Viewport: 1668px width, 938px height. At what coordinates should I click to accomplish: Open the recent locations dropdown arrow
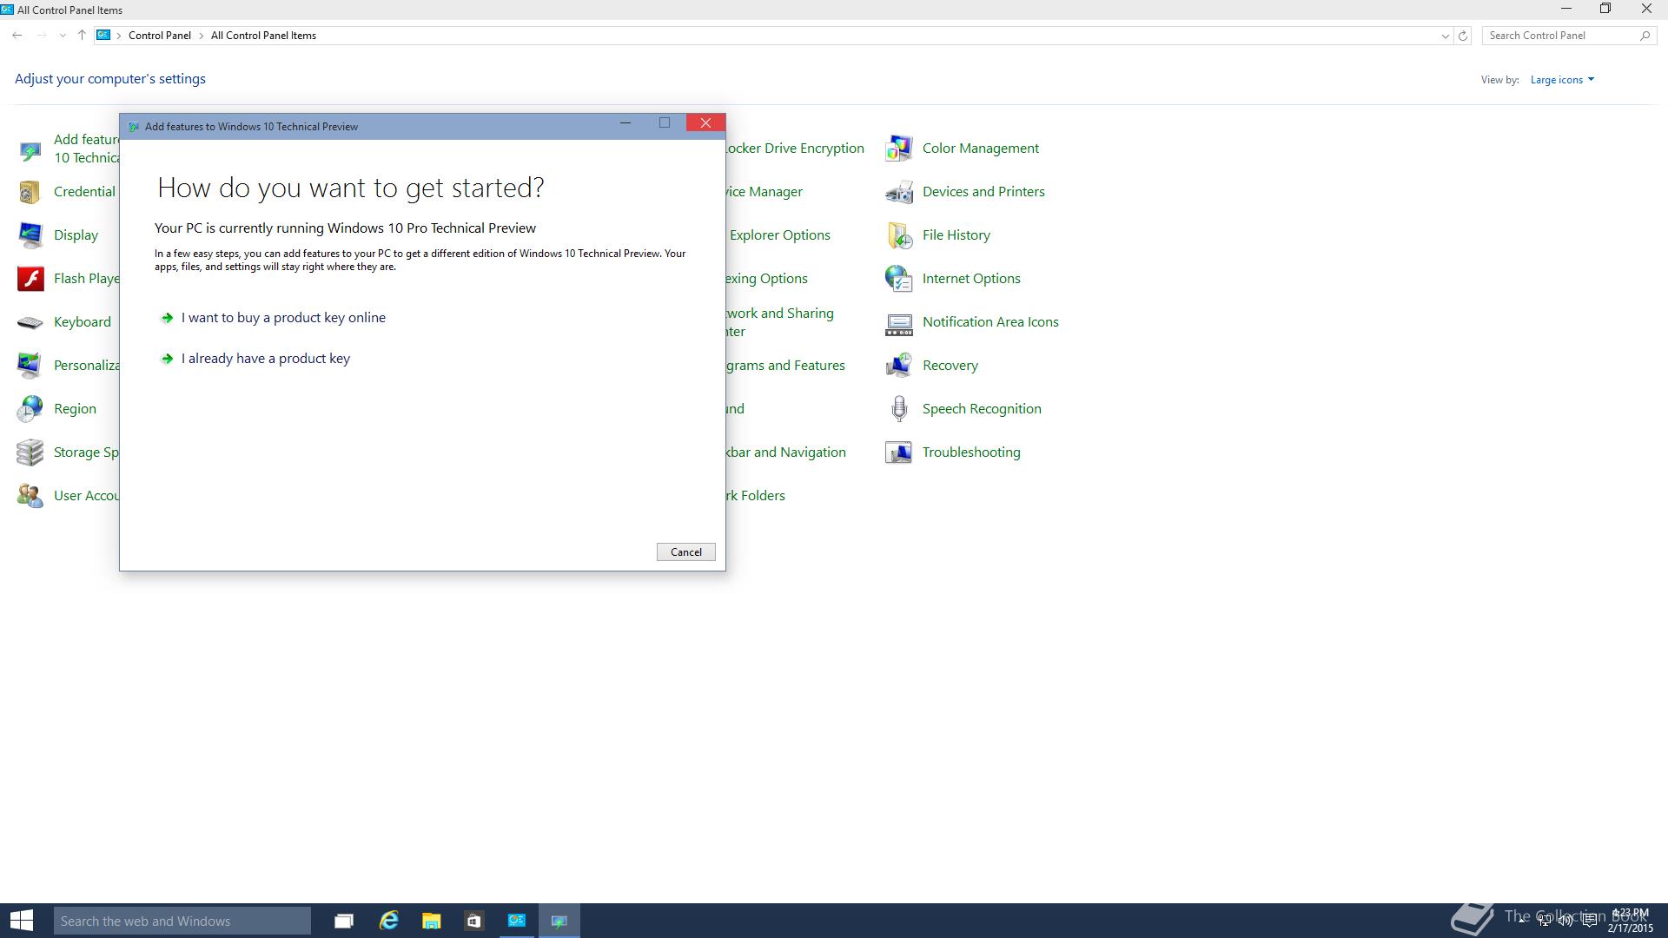click(63, 36)
